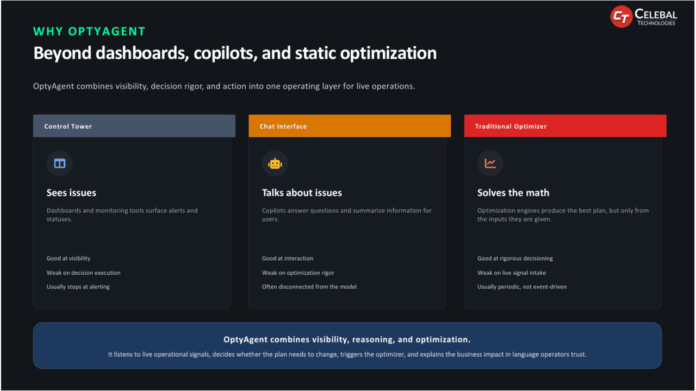Click Weak on live signal intake line
Screen dimensions: 696x391
point(512,273)
